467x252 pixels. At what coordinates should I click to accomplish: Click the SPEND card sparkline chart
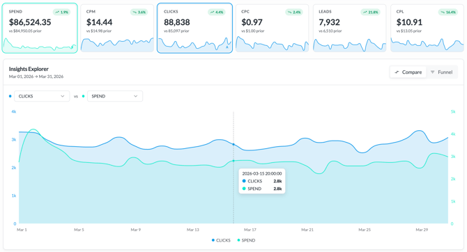40,45
